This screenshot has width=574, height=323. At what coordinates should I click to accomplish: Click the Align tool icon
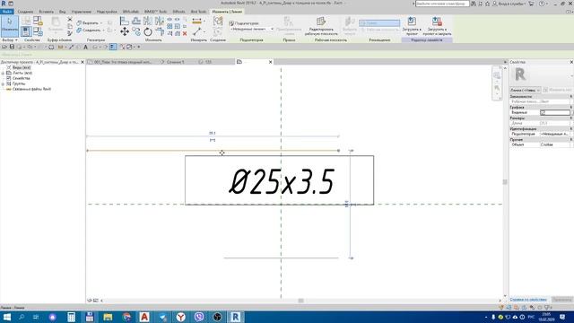point(125,22)
